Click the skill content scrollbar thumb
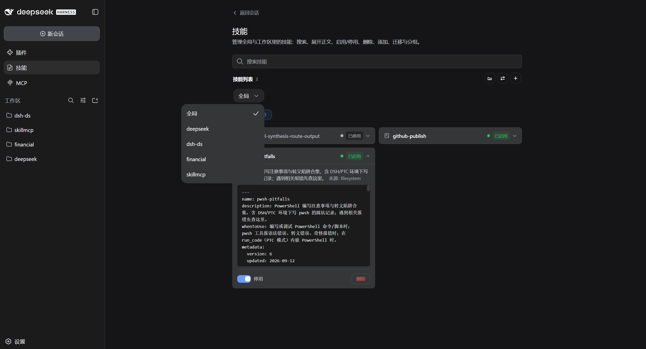Screen dimensions: 646x349 click(x=368, y=188)
